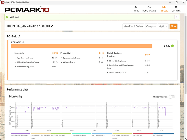Screen dimensions: 187x140
Task: Click the PCMARK 10 logo
Action: point(27,10)
